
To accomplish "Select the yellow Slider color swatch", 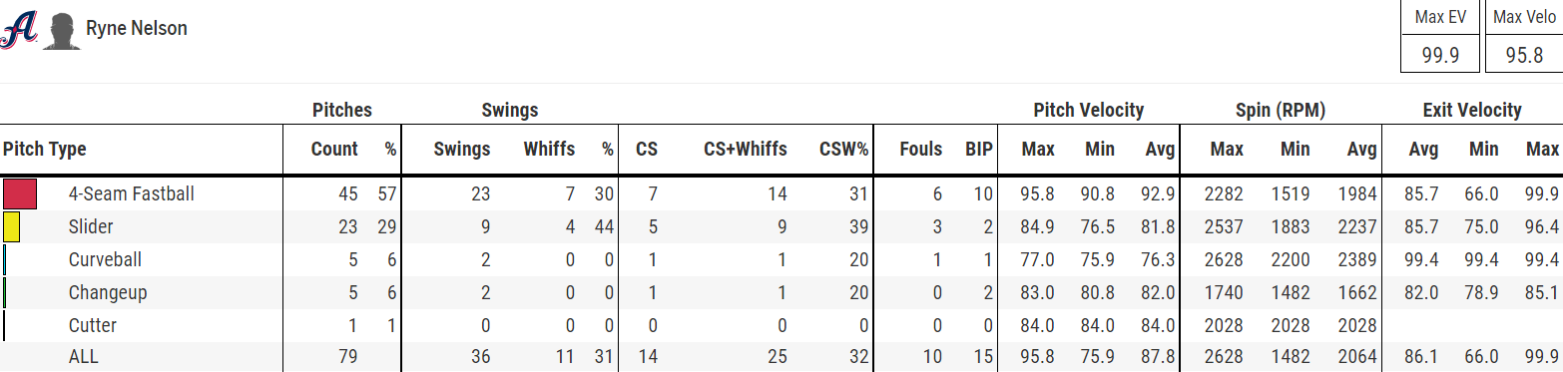I will pos(12,226).
